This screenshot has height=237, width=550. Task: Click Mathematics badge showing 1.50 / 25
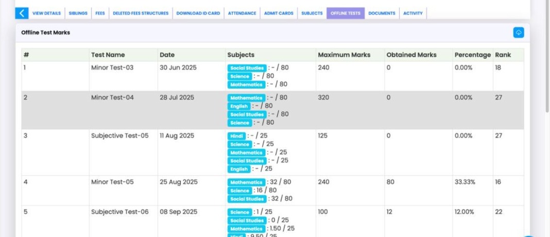tap(246, 229)
